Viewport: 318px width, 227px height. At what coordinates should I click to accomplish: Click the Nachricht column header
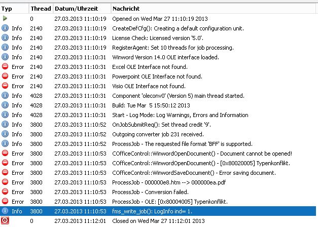pos(213,9)
